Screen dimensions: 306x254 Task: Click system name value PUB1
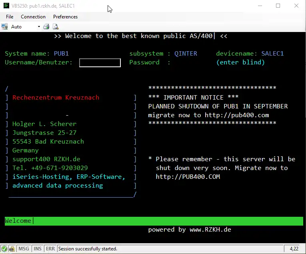[x=61, y=54]
